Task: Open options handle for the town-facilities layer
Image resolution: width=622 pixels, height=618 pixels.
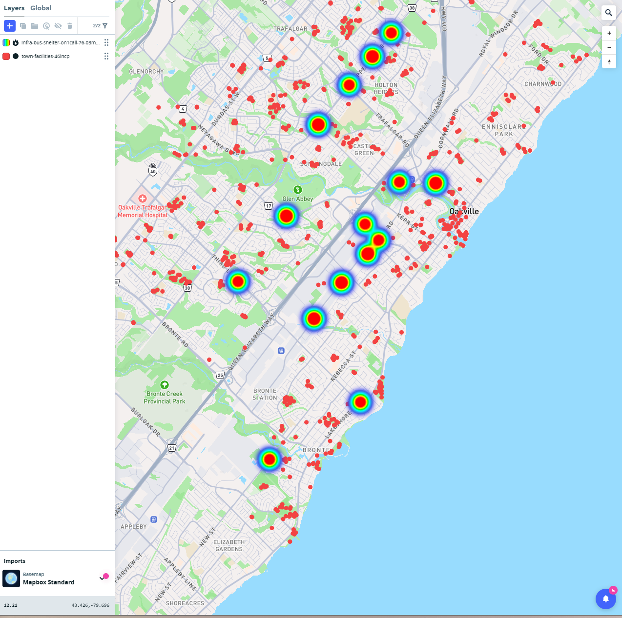Action: (x=106, y=56)
